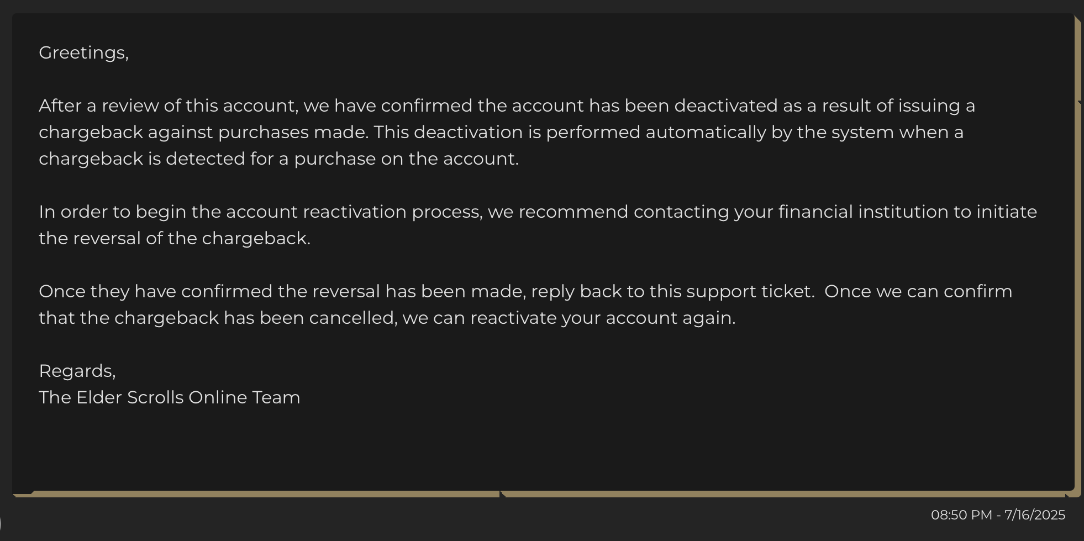Image resolution: width=1084 pixels, height=541 pixels.
Task: Click the '08:50 PM - 7/16/2025' timestamp
Action: (998, 515)
